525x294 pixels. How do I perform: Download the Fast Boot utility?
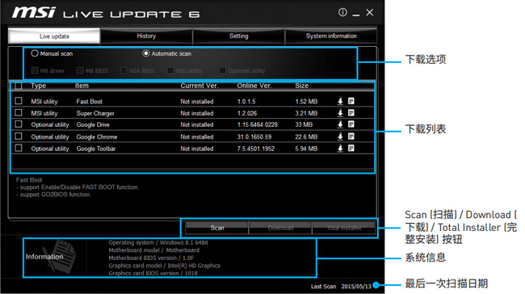coord(340,101)
